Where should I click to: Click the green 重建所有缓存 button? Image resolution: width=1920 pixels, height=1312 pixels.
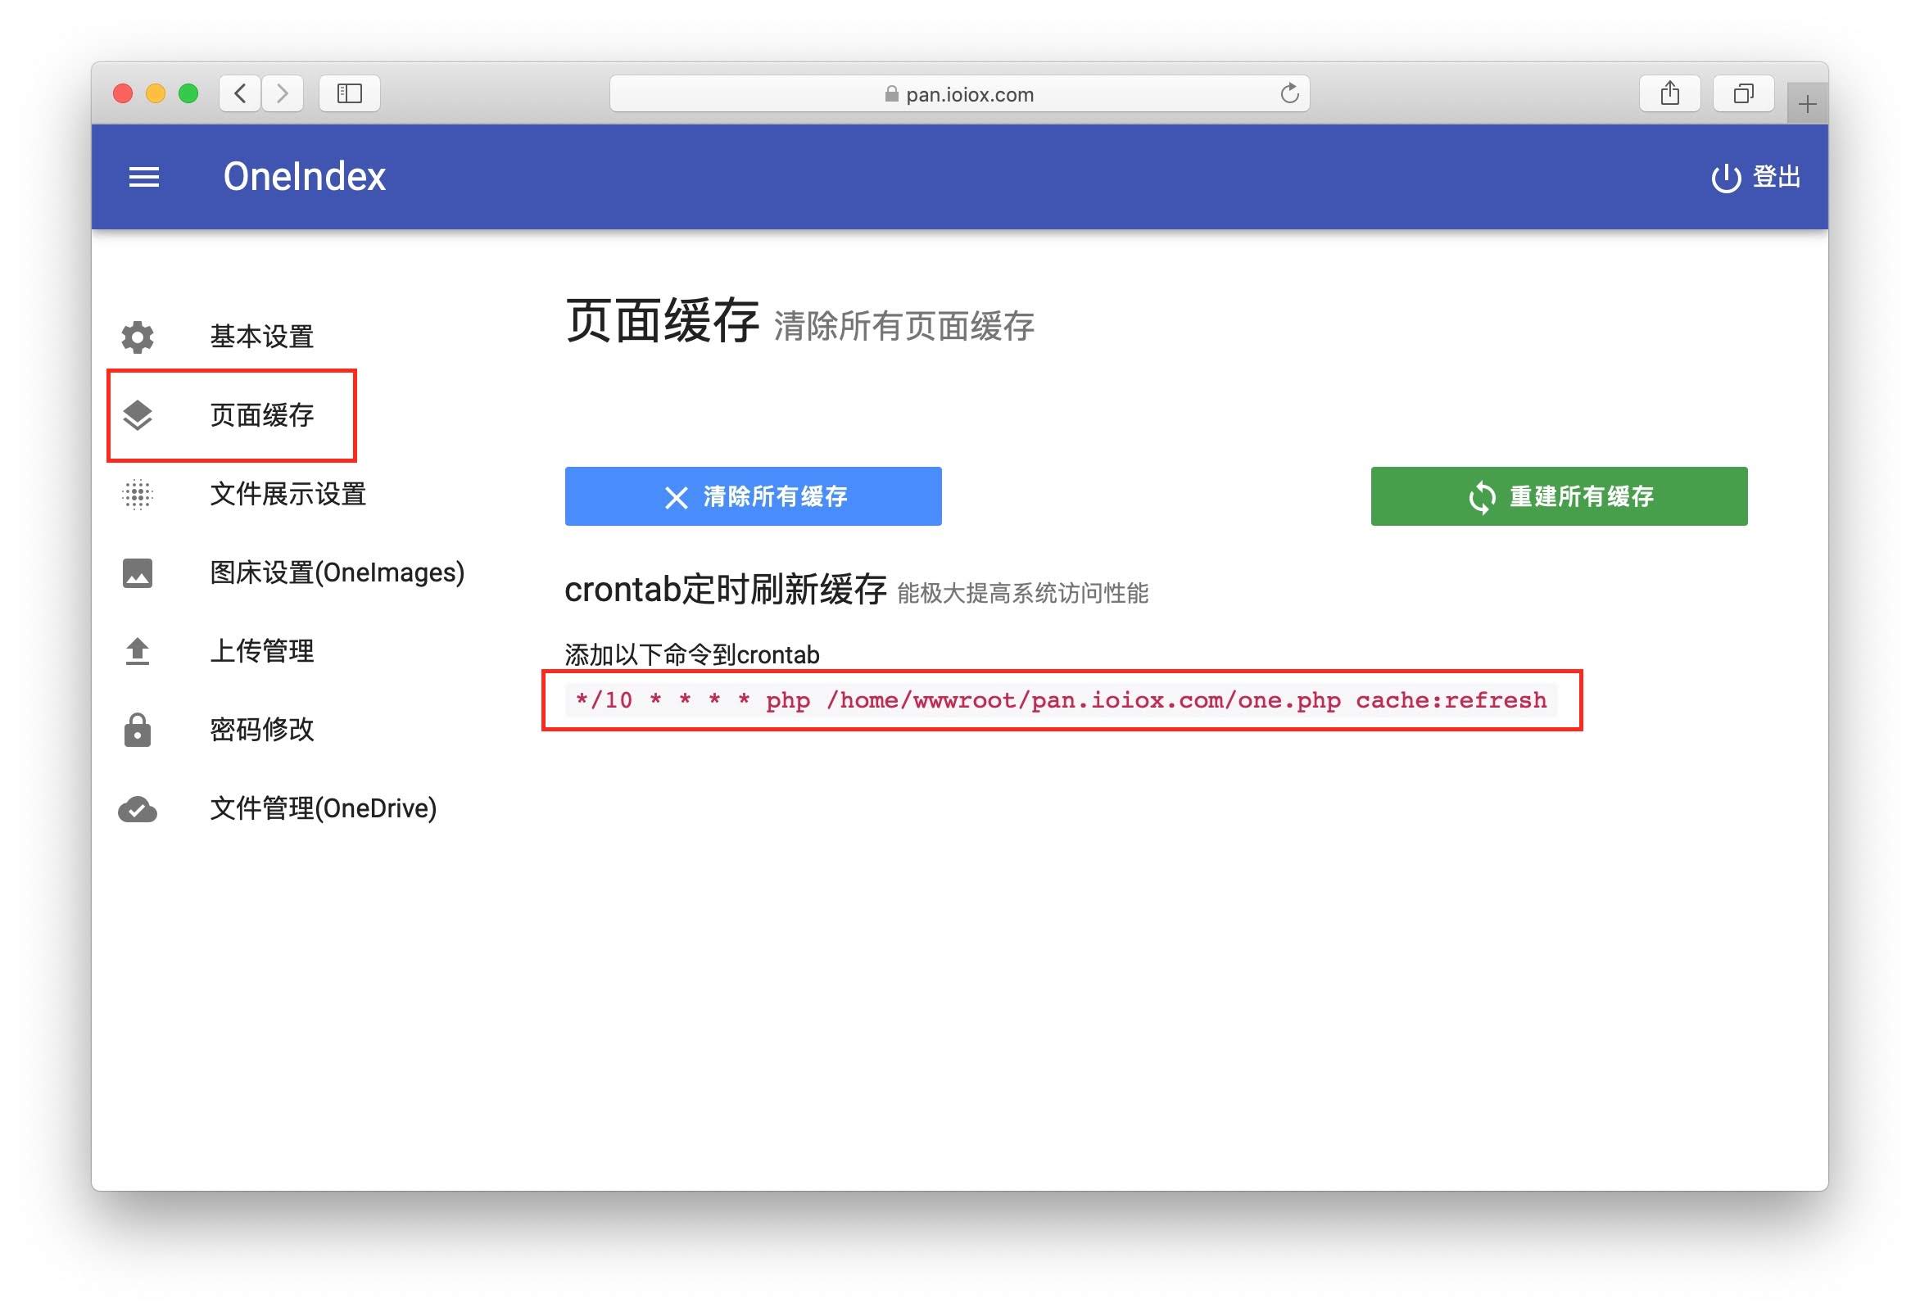pos(1558,495)
